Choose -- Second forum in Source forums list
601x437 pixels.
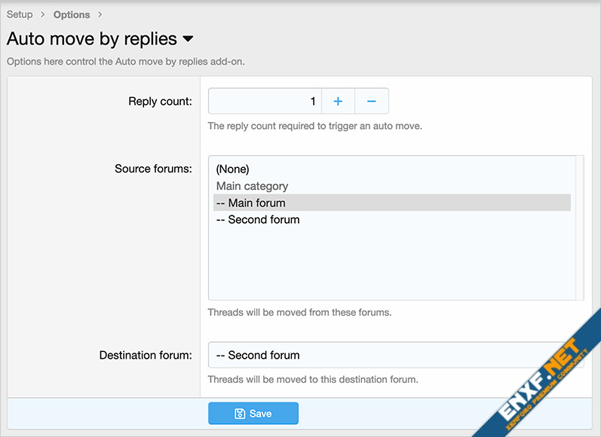[257, 220]
